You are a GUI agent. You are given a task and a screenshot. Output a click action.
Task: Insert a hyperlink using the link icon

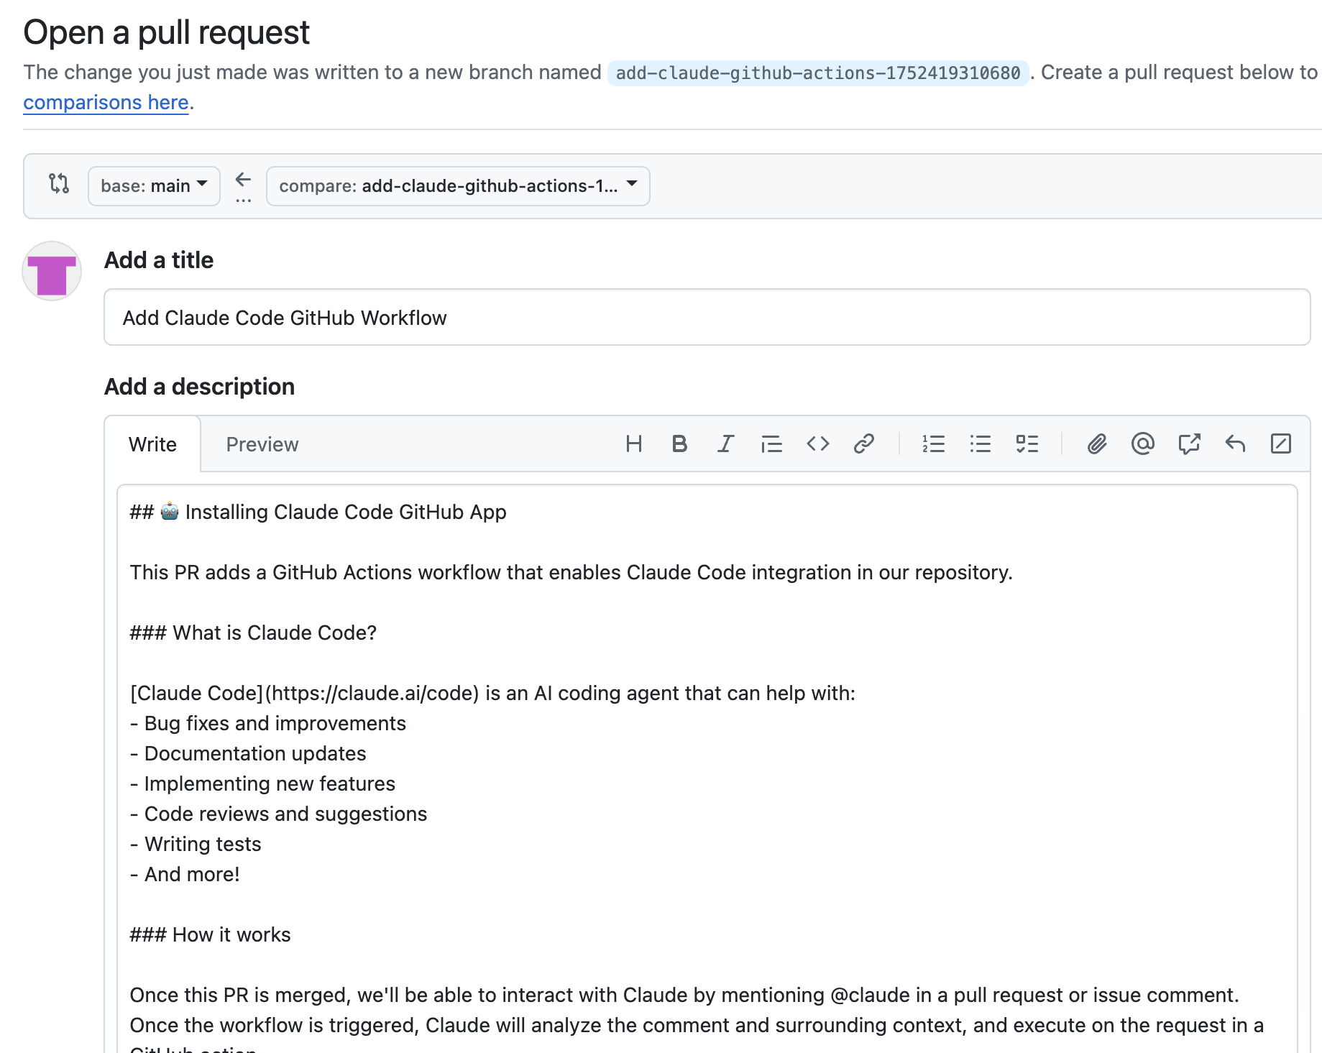pos(864,443)
